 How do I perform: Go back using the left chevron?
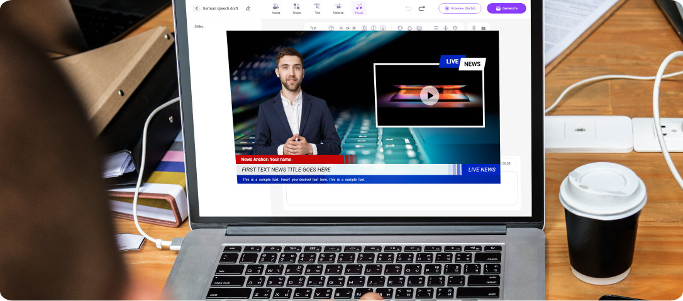(196, 9)
